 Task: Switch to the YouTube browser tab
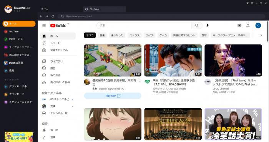[104, 9]
